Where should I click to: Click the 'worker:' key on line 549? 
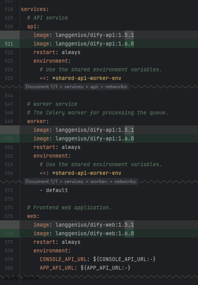point(38,122)
